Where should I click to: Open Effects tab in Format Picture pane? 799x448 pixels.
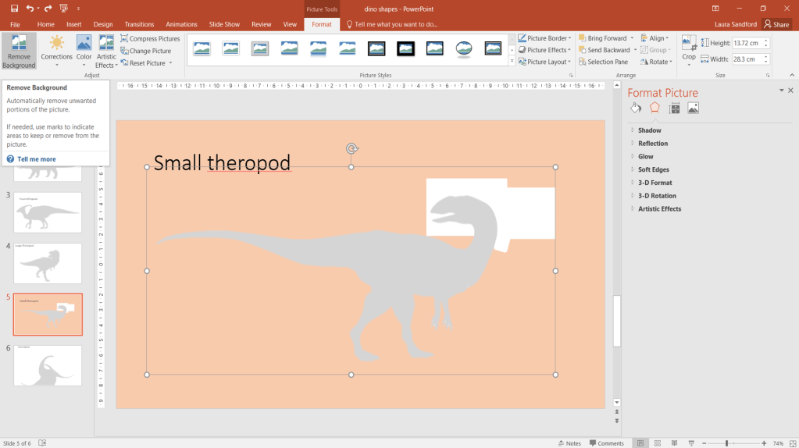(x=655, y=108)
